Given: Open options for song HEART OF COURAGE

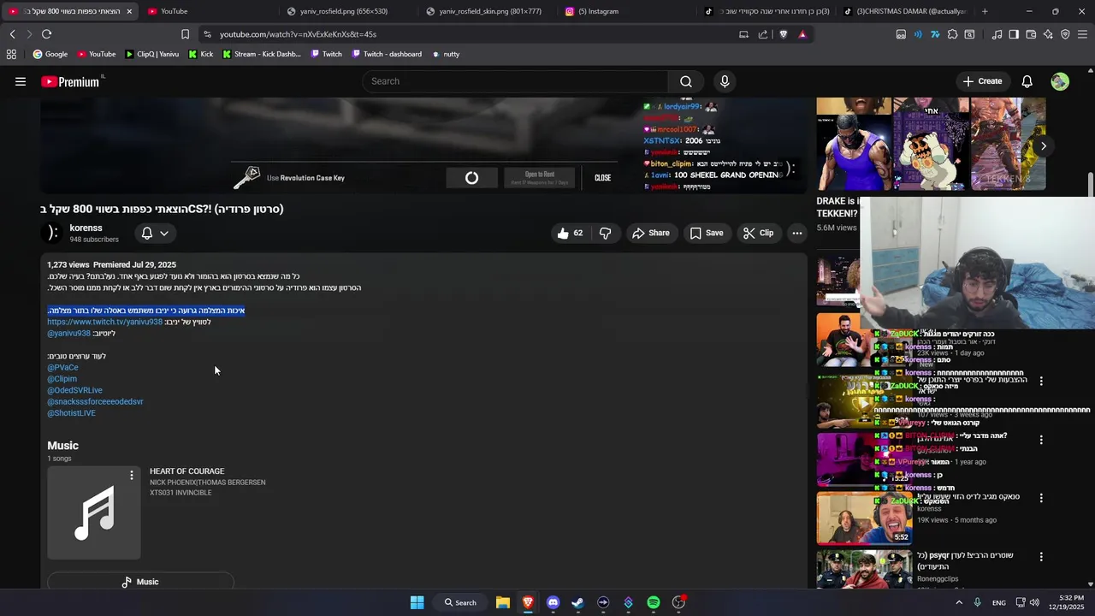Looking at the screenshot, I should (x=131, y=475).
